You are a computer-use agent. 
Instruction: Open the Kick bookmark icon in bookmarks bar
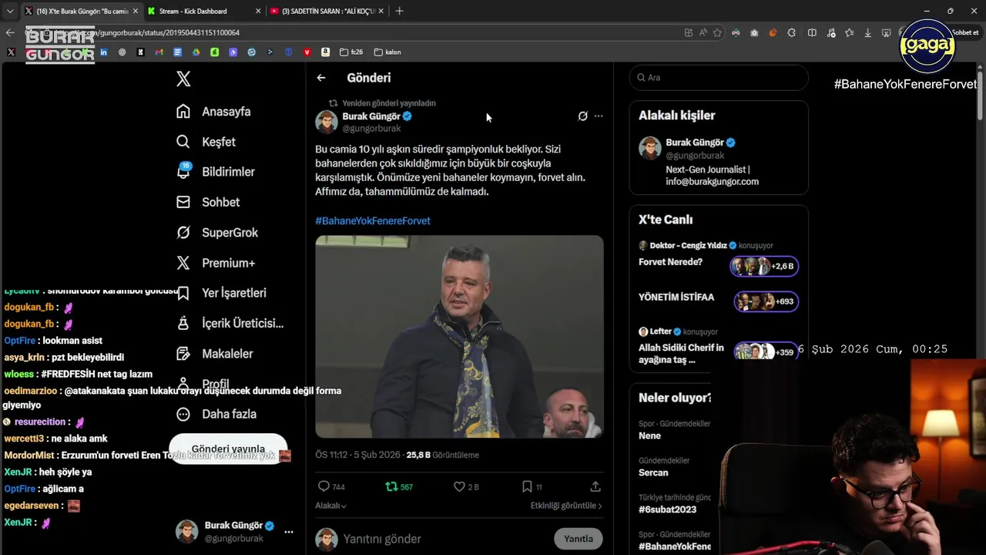click(x=140, y=52)
